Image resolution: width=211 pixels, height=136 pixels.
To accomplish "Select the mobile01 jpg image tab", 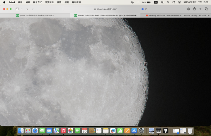I will click(x=105, y=16).
